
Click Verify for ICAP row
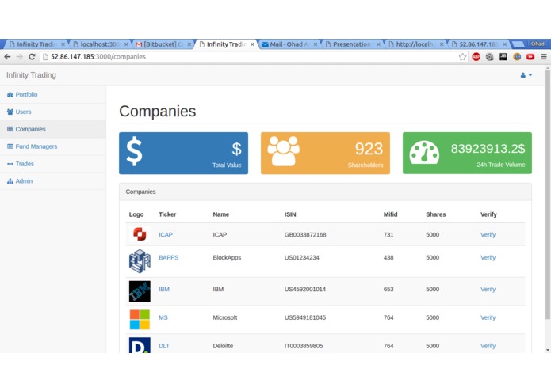(488, 235)
